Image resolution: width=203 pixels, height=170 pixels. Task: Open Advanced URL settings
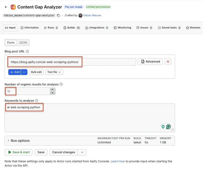(x=150, y=61)
